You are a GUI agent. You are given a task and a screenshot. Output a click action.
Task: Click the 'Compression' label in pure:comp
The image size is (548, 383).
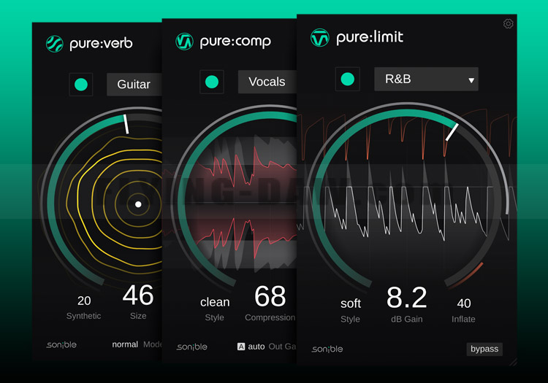[270, 318]
